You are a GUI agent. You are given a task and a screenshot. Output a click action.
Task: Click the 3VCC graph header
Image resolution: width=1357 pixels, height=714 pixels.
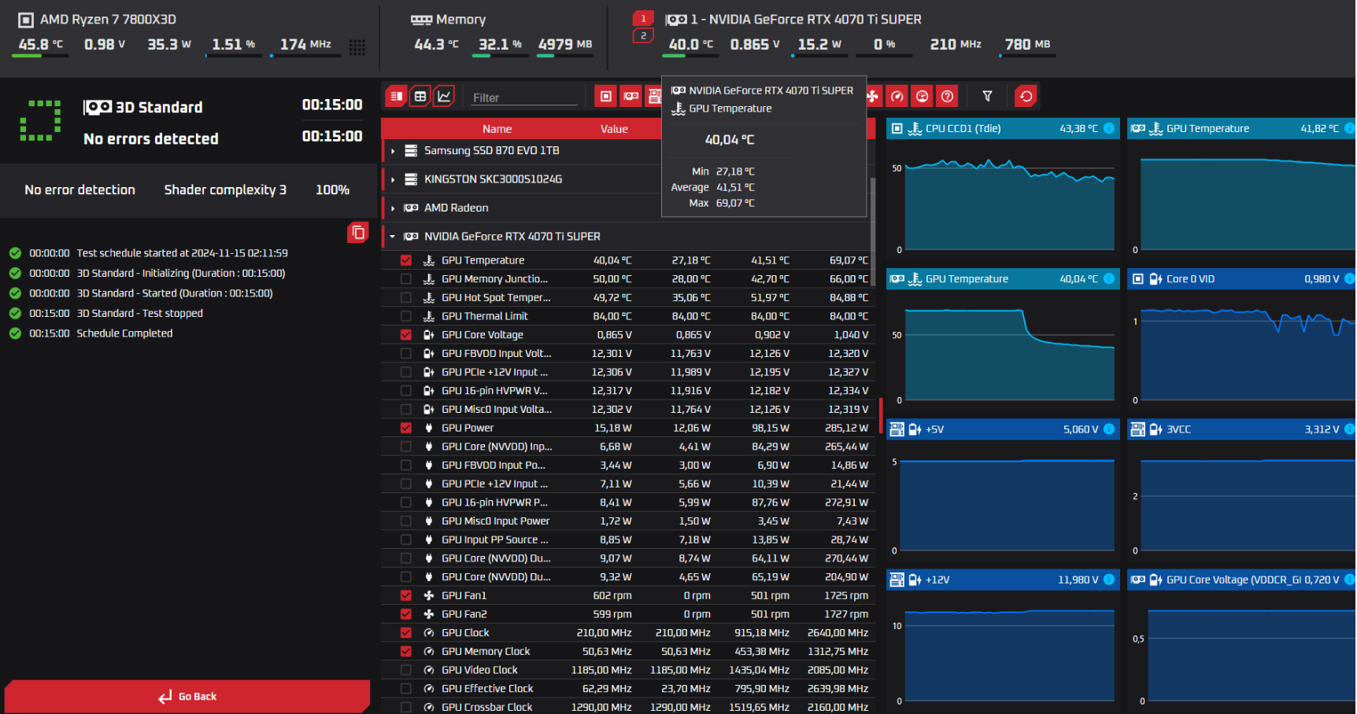(x=1241, y=429)
